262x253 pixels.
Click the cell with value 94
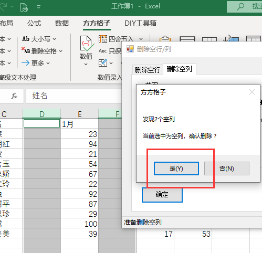click(79, 144)
